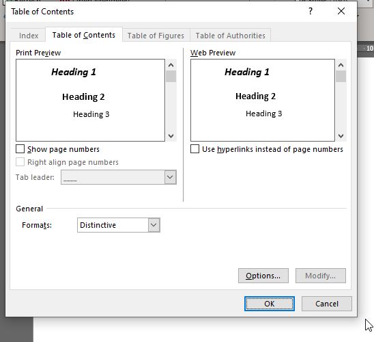Enable Show page numbers checkbox
Screen dimensions: 374x342
point(20,149)
